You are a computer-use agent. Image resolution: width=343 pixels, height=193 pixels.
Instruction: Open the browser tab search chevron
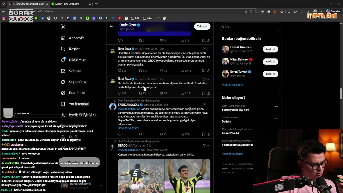(3, 4)
